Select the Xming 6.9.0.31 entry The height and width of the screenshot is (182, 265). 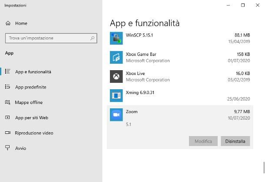point(180,95)
